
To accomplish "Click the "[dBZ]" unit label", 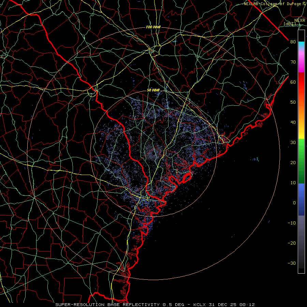I will [x=290, y=24].
